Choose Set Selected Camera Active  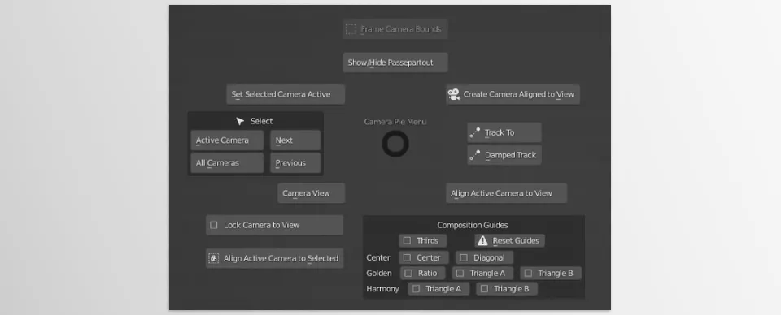[286, 94]
